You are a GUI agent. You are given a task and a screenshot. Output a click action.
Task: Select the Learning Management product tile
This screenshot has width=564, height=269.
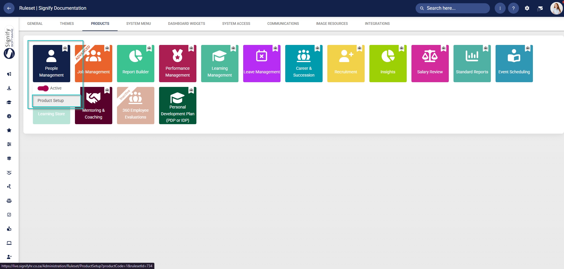[x=220, y=64]
